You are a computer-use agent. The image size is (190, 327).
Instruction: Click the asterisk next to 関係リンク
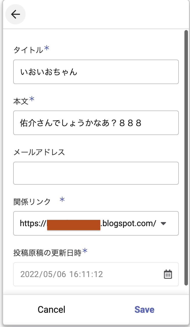coord(62,200)
